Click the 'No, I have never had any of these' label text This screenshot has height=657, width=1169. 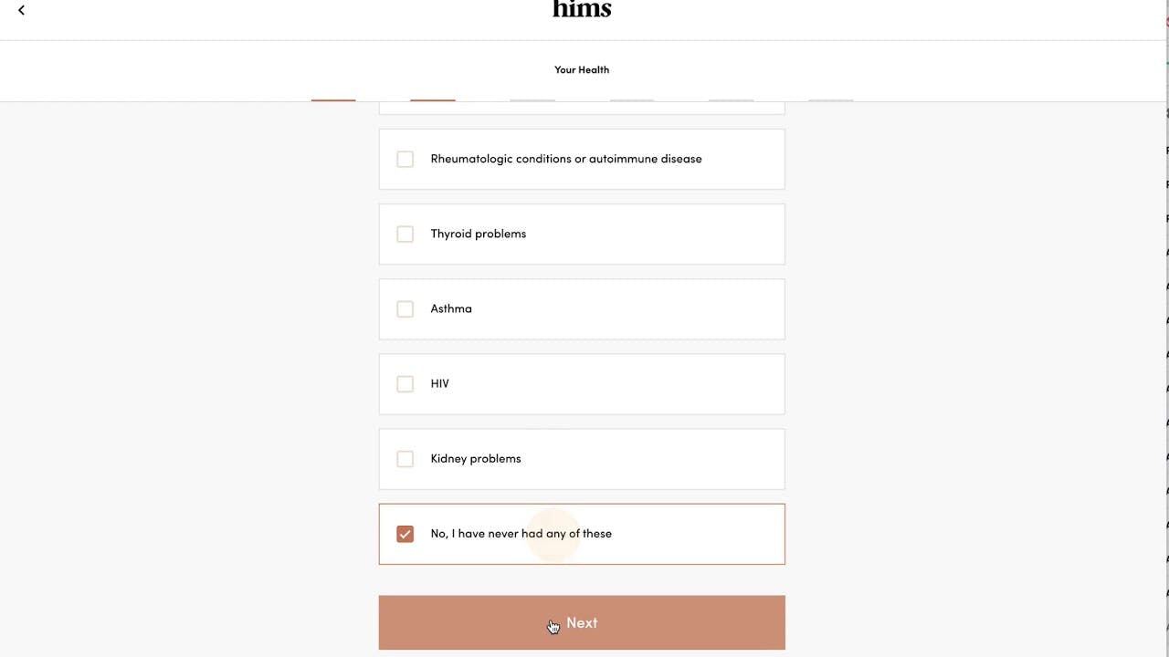coord(521,534)
